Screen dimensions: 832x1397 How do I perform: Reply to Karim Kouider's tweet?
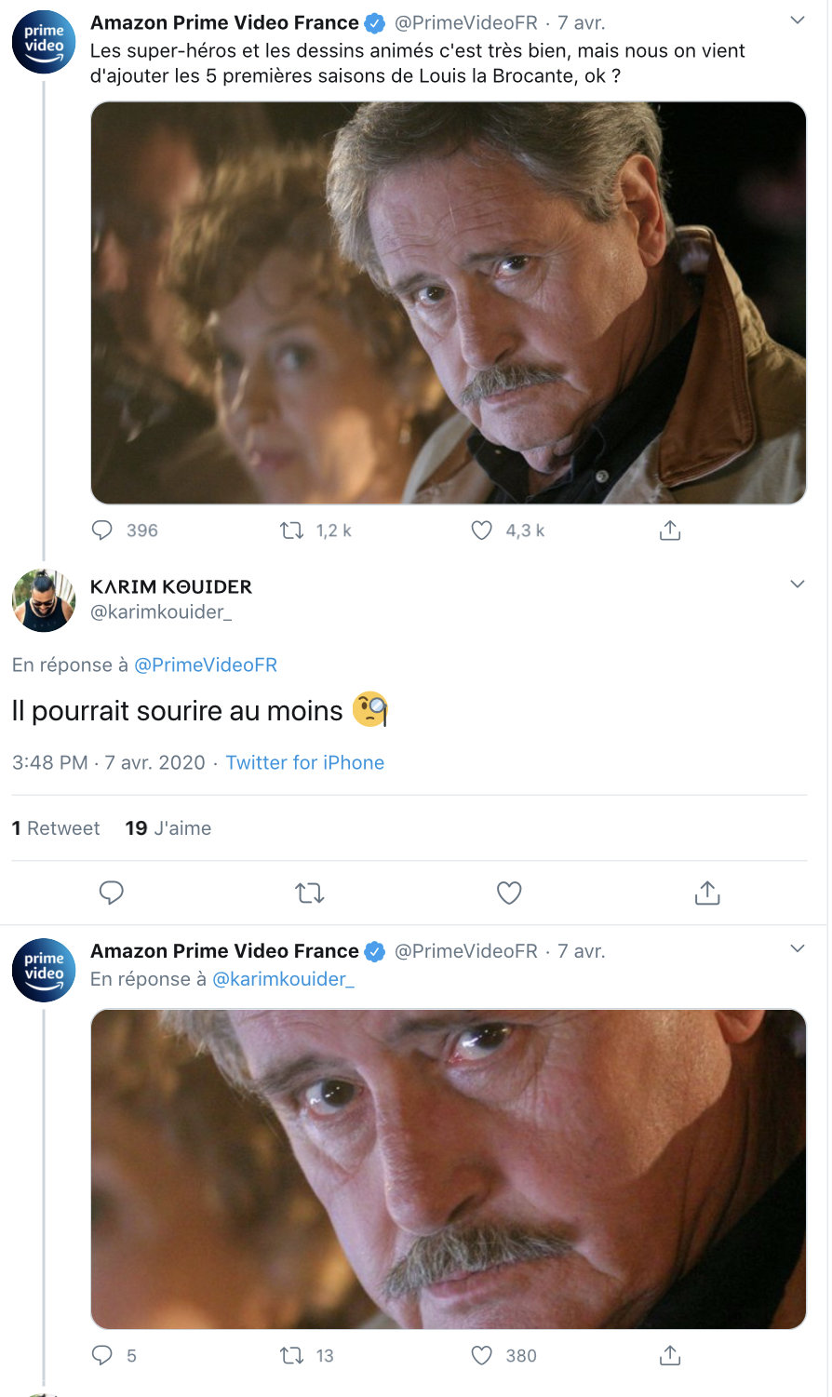click(112, 893)
